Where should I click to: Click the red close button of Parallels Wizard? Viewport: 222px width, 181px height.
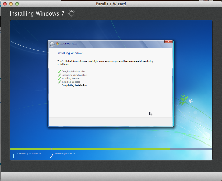point(5,4)
